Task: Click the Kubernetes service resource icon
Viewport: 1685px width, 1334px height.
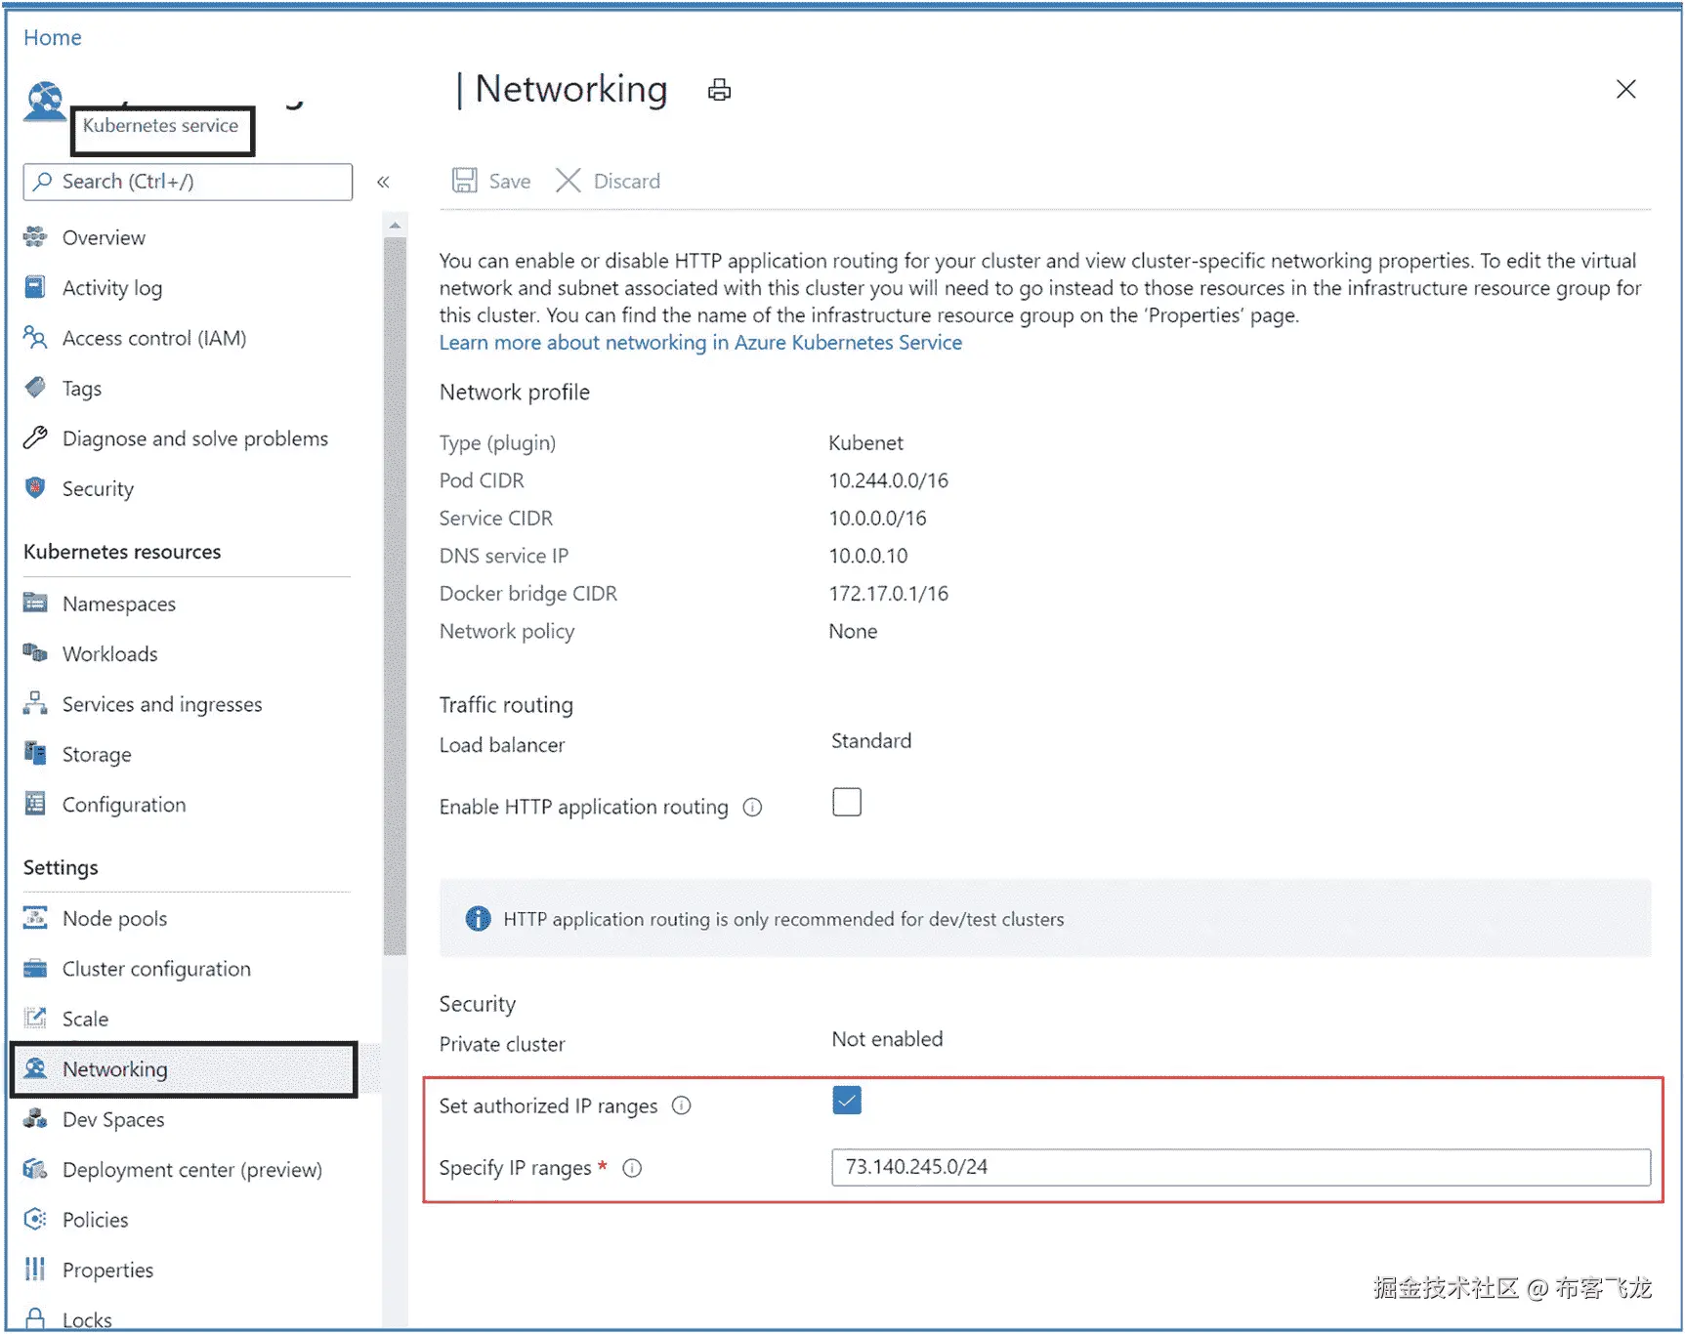Action: tap(45, 102)
